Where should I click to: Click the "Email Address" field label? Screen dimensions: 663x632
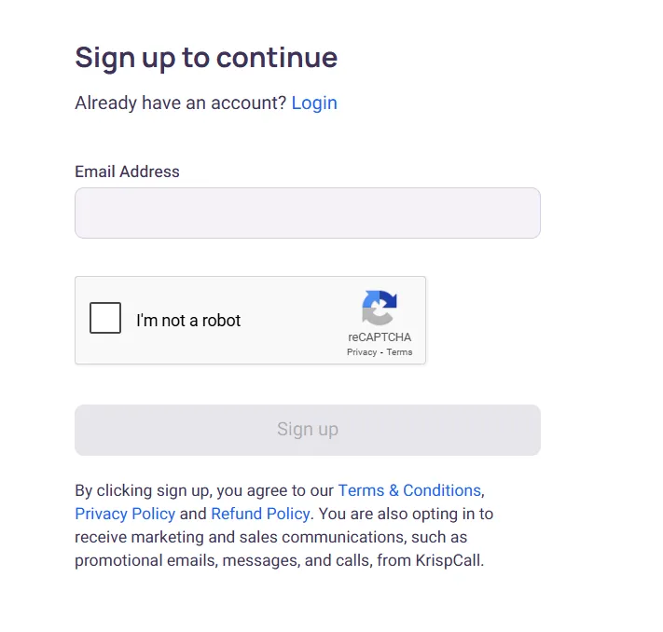[x=127, y=172]
